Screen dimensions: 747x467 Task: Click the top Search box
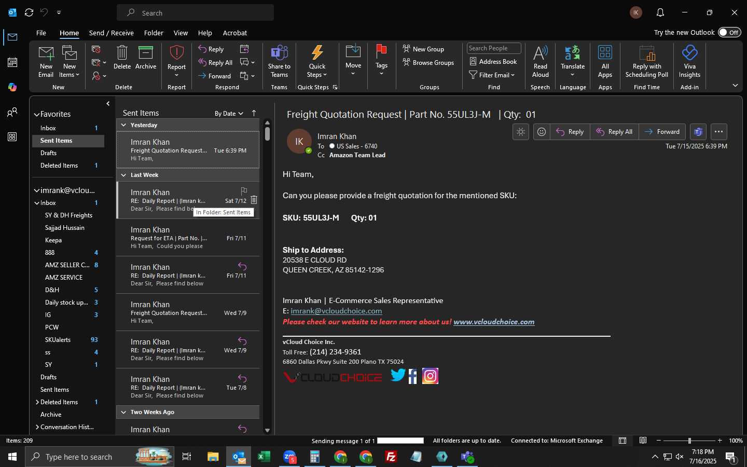coord(195,12)
